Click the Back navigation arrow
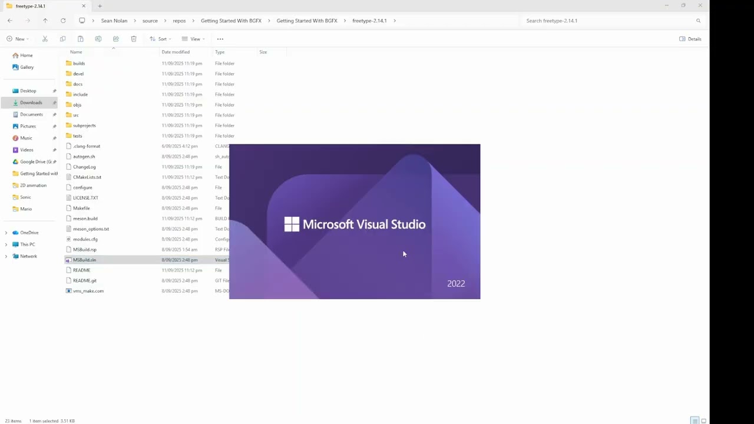 pos(10,21)
